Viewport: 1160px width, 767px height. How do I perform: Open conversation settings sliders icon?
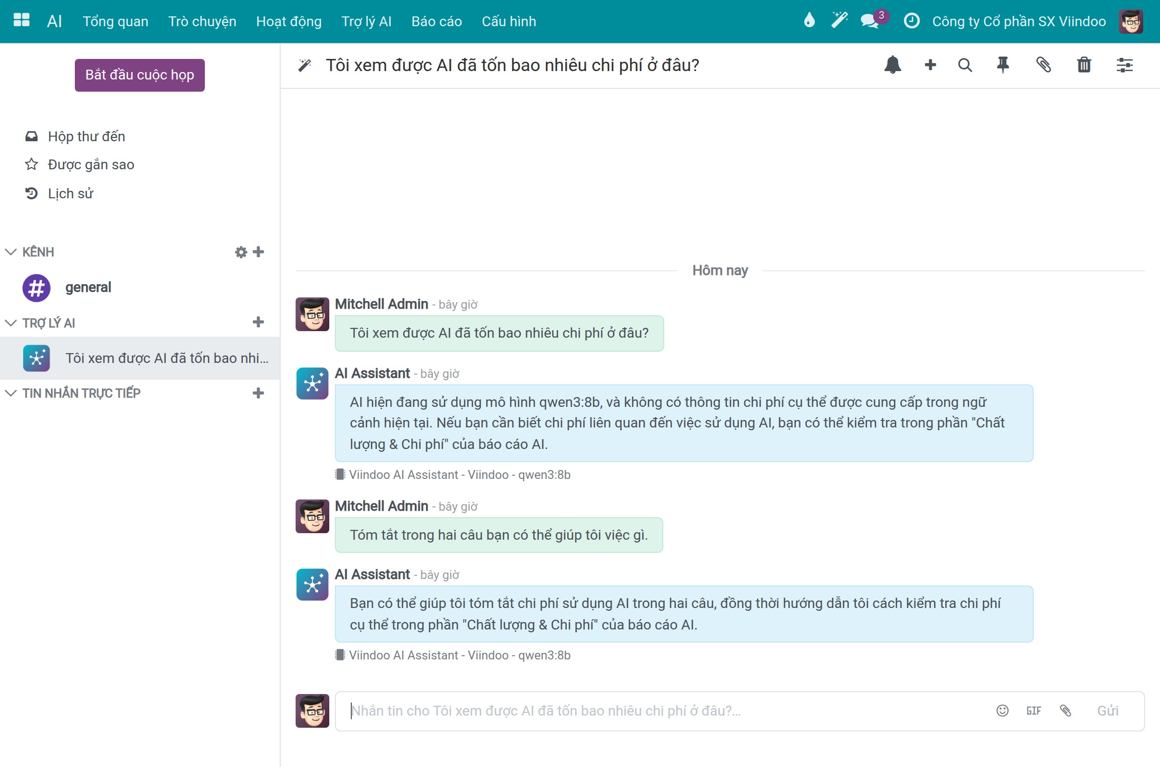click(1124, 65)
